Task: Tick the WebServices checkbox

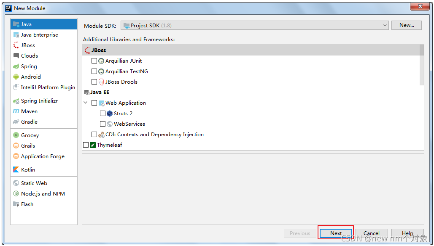Action: pos(102,124)
